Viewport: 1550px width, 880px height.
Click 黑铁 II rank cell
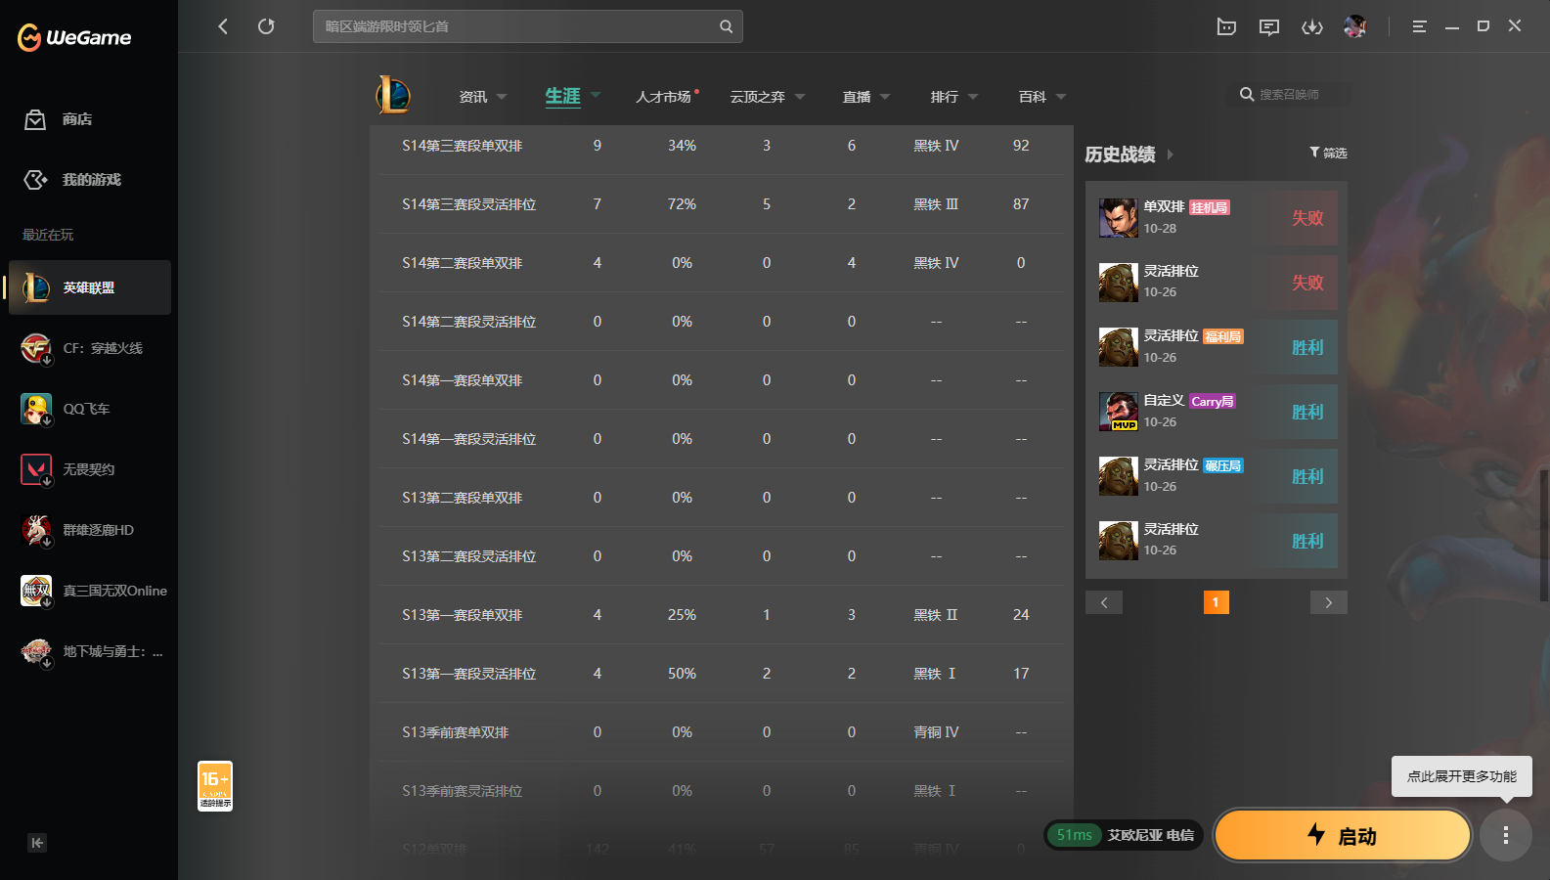tap(936, 615)
